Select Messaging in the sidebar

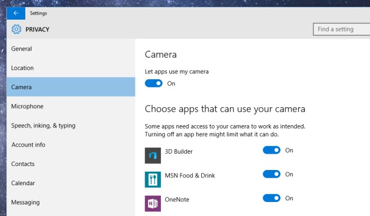tap(71, 203)
